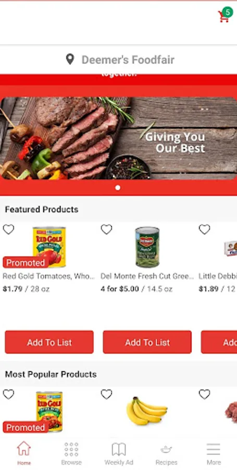Open the shopping cart with 5 items
The width and height of the screenshot is (237, 470).
(x=224, y=15)
